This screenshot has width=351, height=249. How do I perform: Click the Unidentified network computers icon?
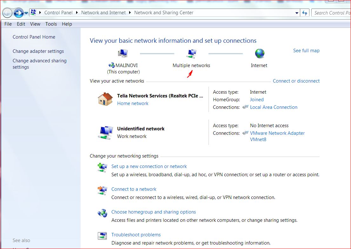105,133
